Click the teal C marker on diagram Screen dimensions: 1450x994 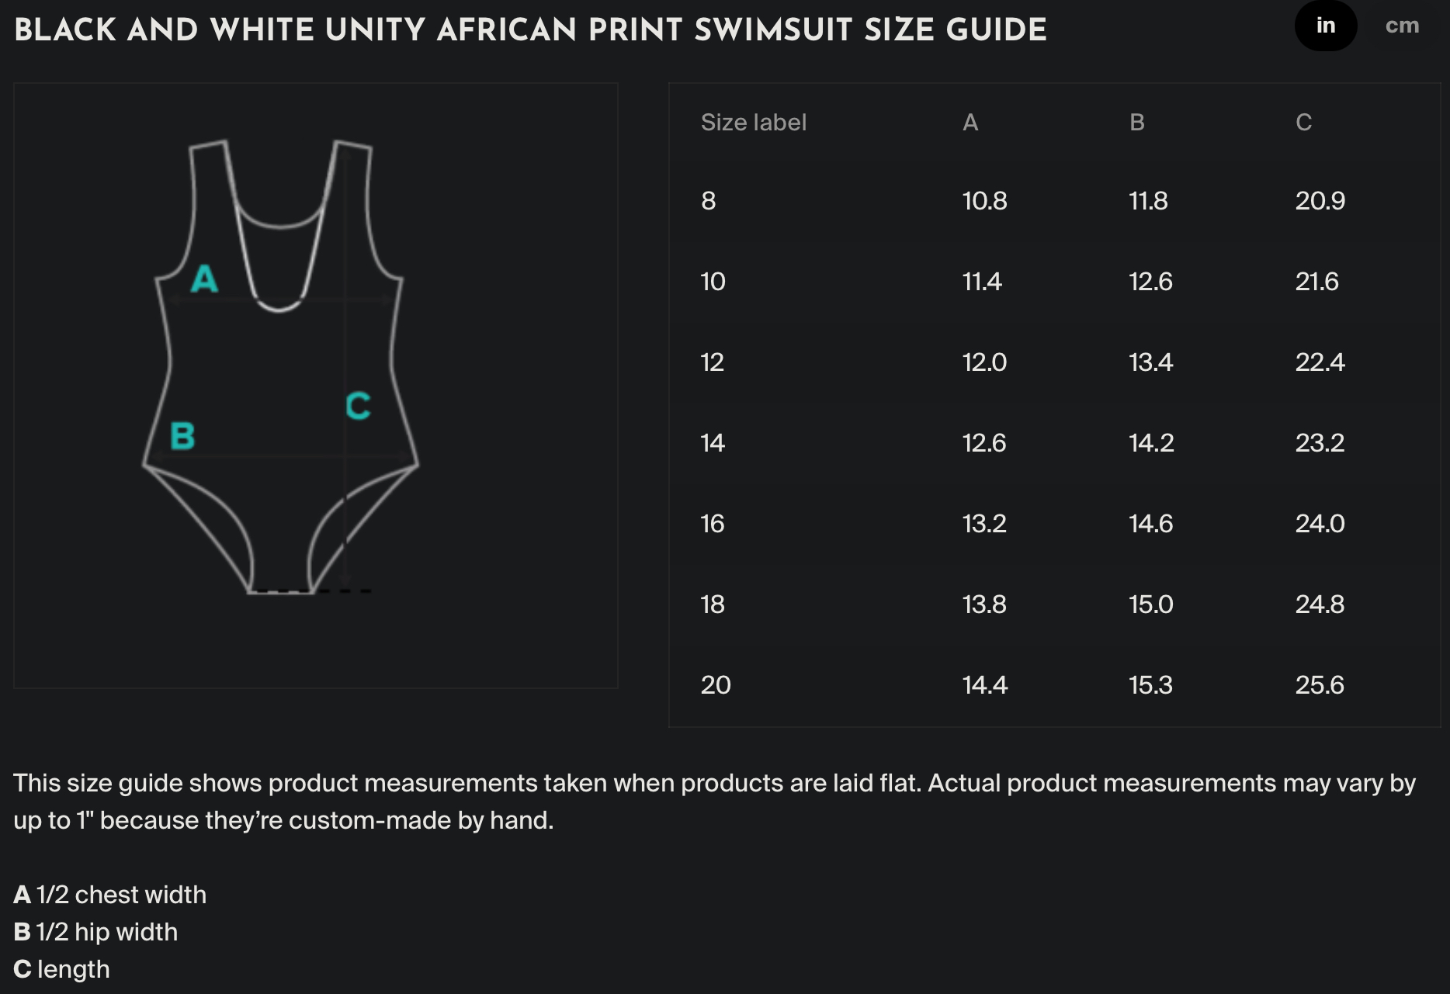[358, 406]
